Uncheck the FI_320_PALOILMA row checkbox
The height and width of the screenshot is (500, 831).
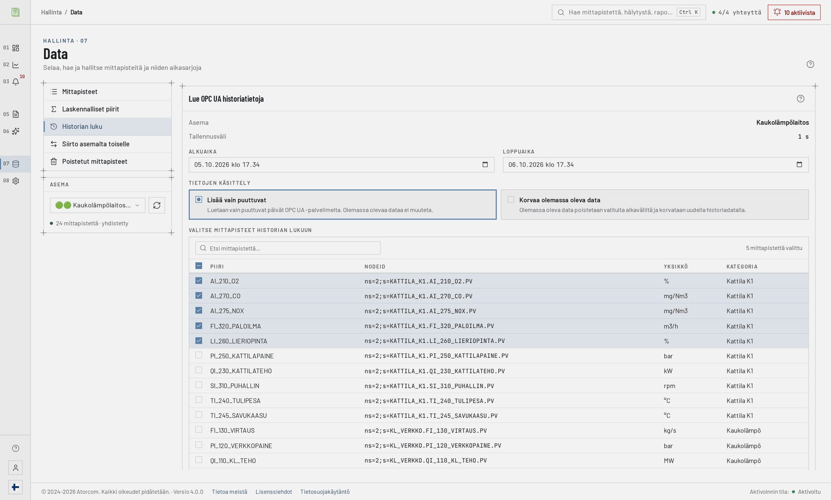[199, 326]
